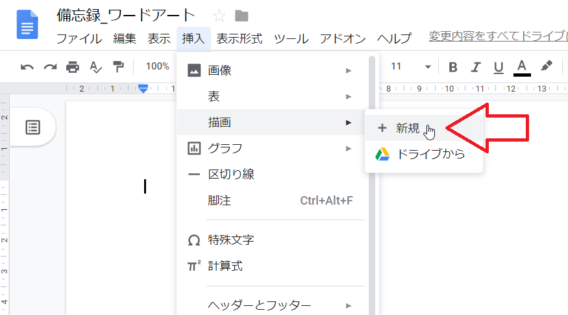Star this document

219,16
